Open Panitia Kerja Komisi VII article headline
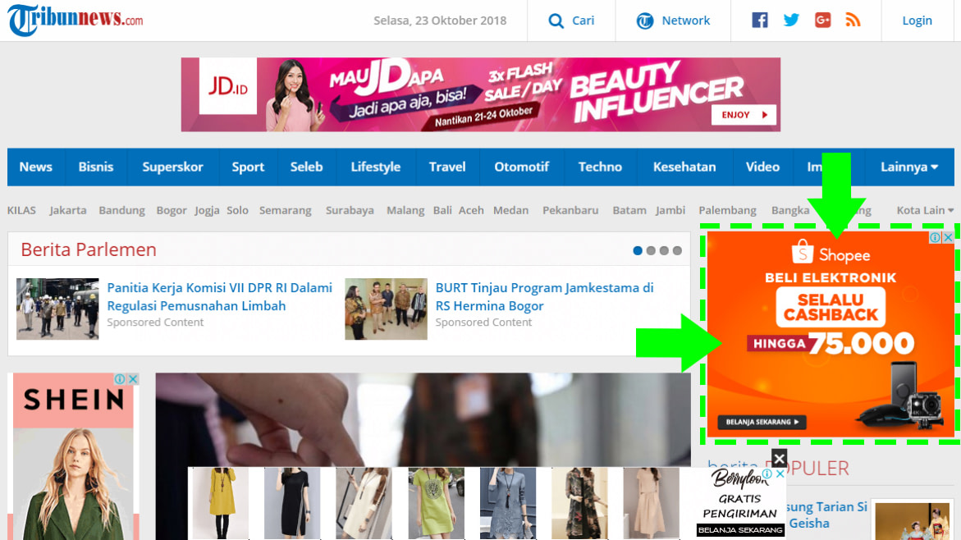The image size is (961, 540). (219, 296)
